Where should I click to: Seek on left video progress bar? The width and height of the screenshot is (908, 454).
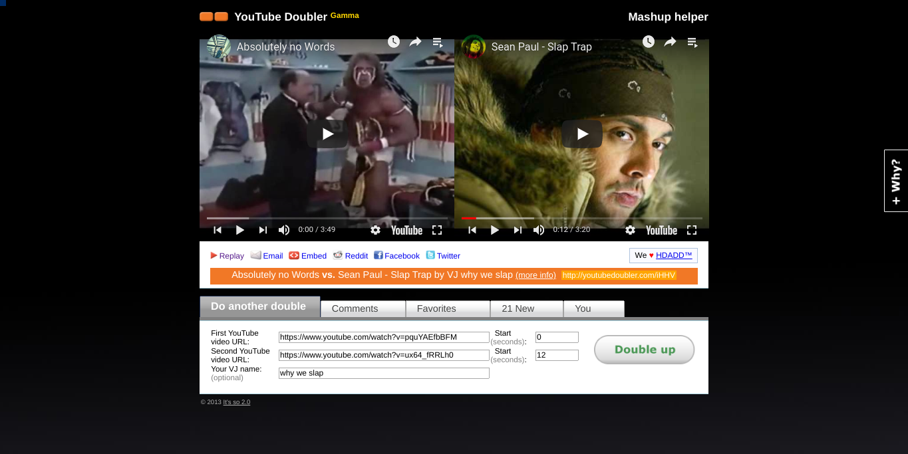click(327, 218)
